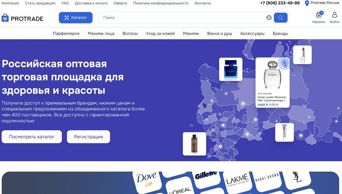
Task: Open the Доставка и оплата link
Action: pos(91,3)
